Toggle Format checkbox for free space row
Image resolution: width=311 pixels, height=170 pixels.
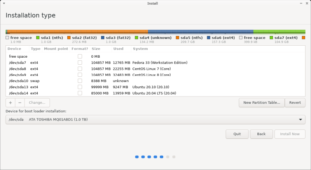point(80,56)
